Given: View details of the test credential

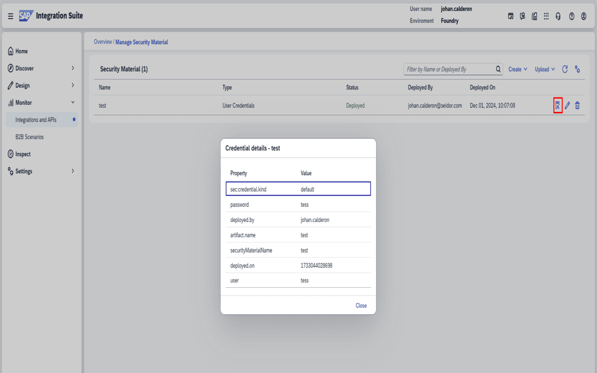Looking at the screenshot, I should tap(558, 105).
